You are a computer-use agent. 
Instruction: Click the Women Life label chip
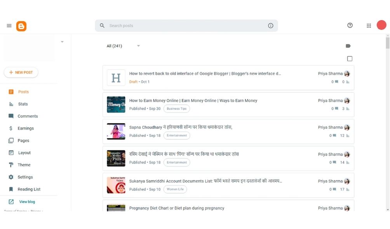pos(175,189)
